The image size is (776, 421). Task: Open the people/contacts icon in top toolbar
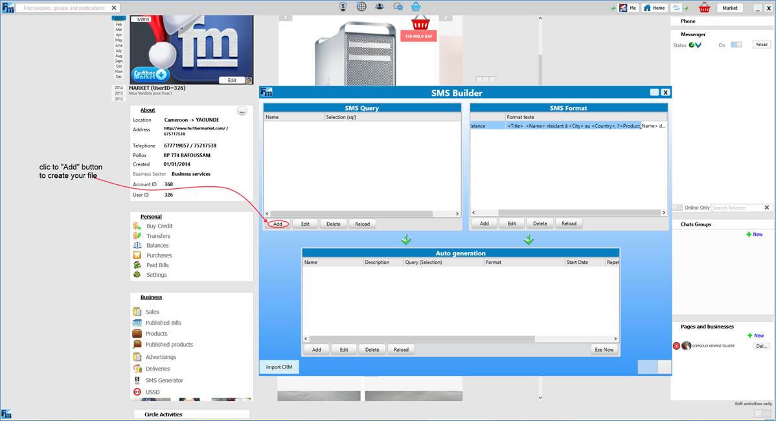pyautogui.click(x=380, y=6)
